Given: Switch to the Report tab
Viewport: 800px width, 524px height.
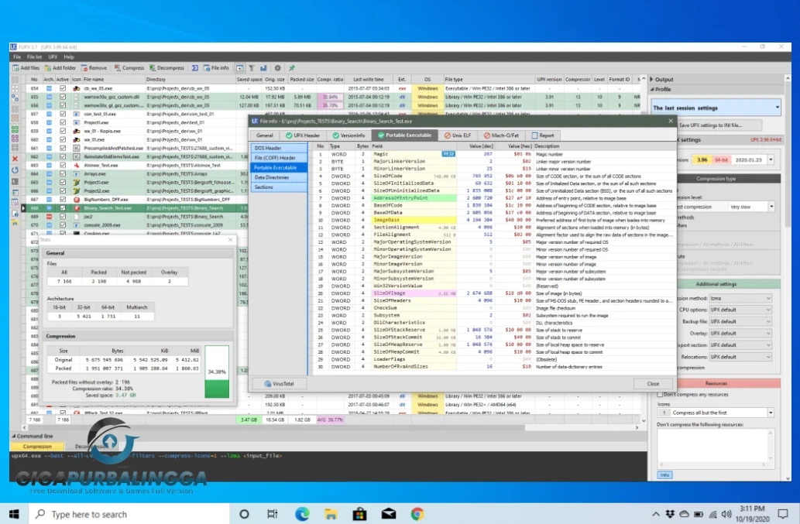Looking at the screenshot, I should [543, 135].
